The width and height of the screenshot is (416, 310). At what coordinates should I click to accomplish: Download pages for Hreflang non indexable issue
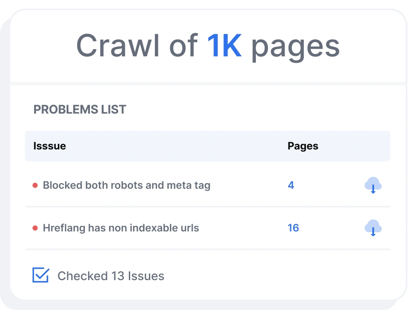click(373, 228)
